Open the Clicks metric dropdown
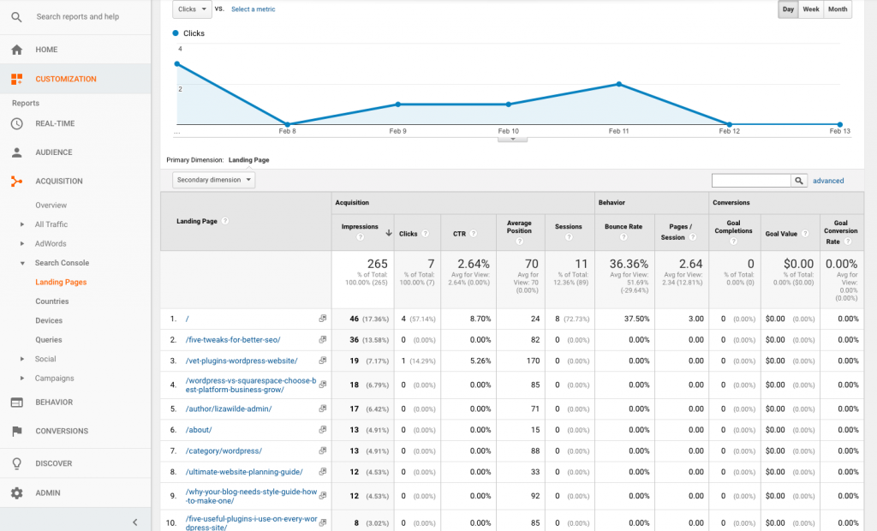Image resolution: width=877 pixels, height=531 pixels. [191, 9]
